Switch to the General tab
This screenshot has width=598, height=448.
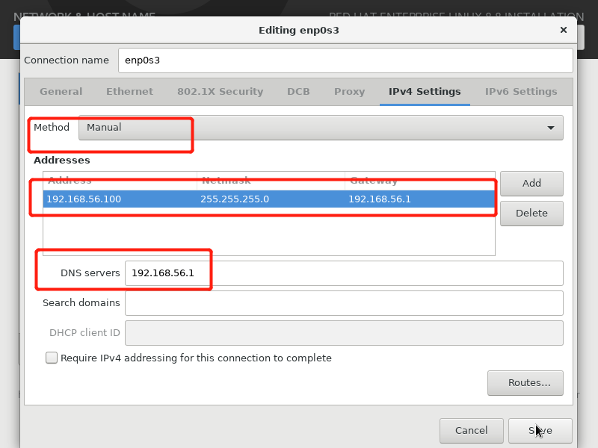pyautogui.click(x=61, y=91)
